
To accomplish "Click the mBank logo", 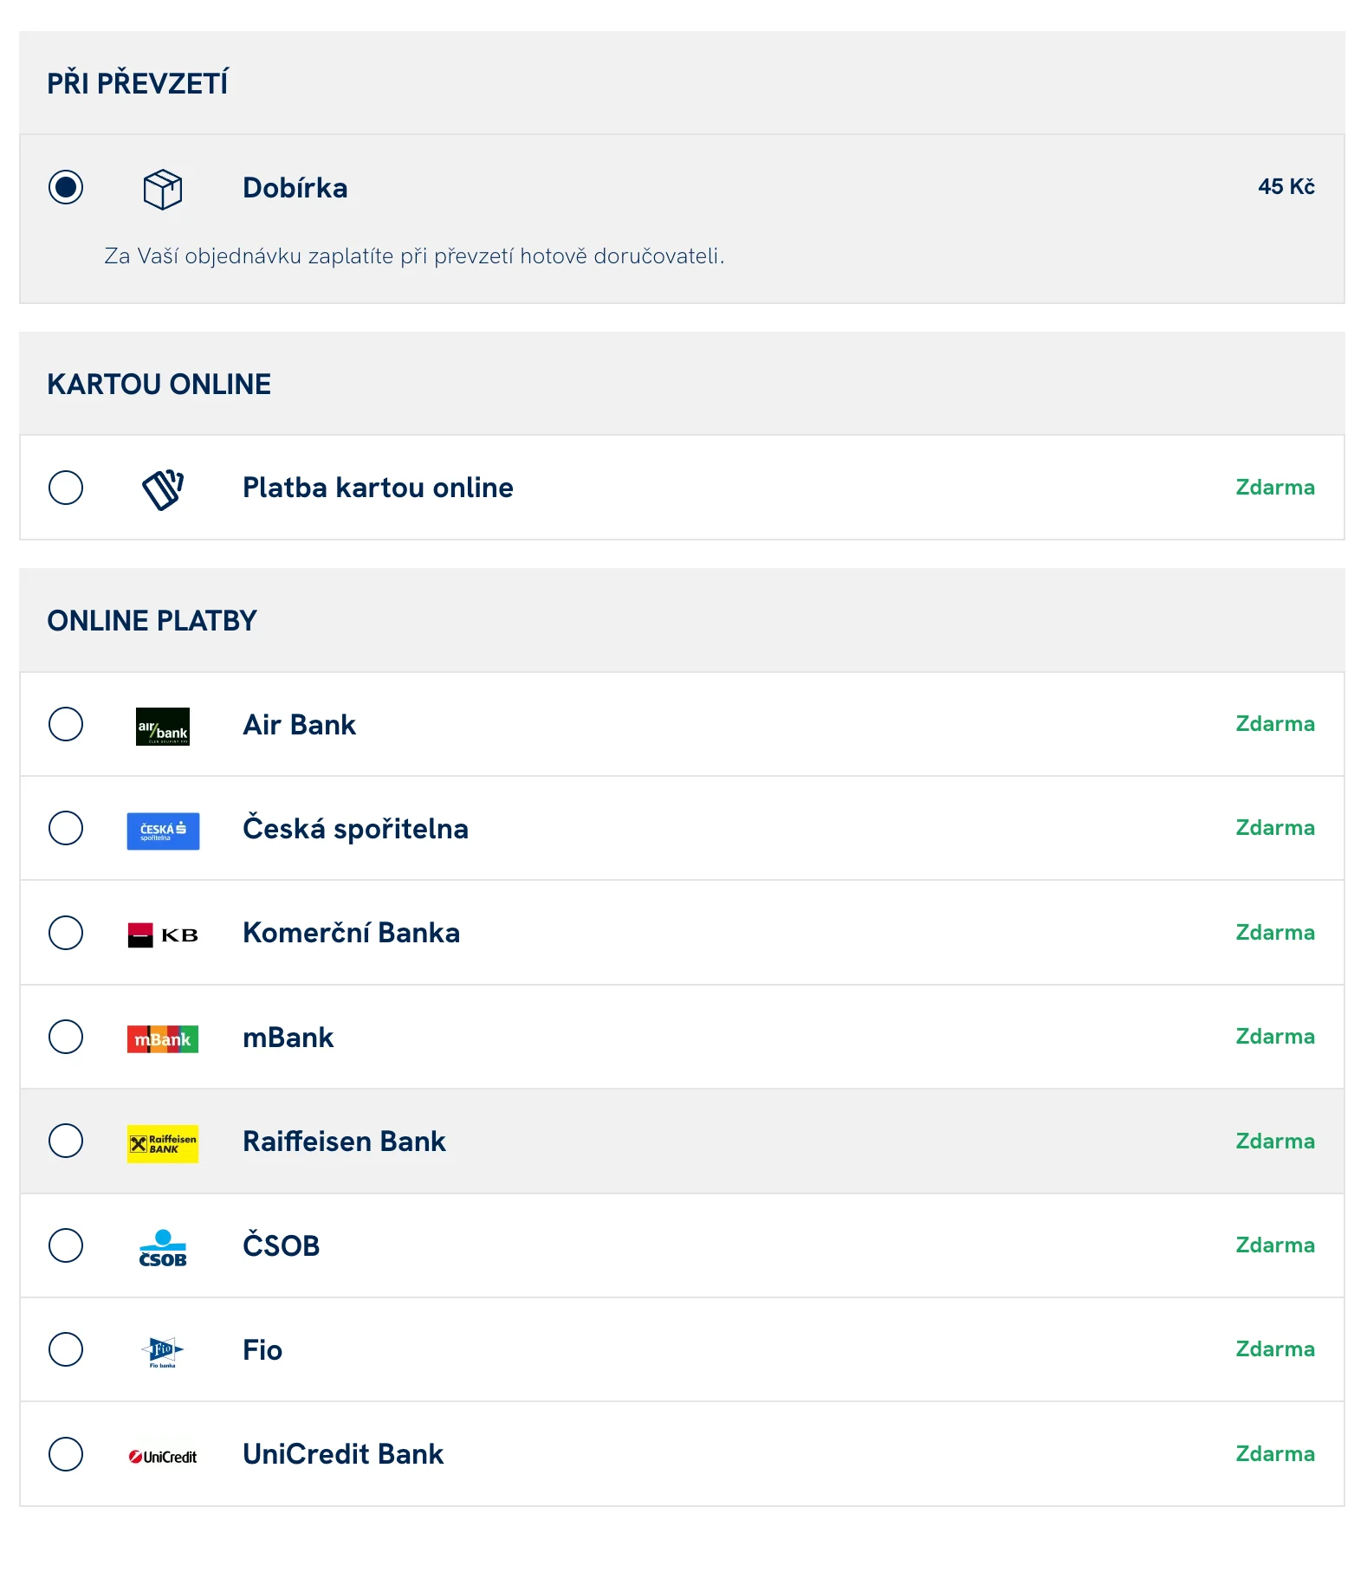I will 163,1038.
